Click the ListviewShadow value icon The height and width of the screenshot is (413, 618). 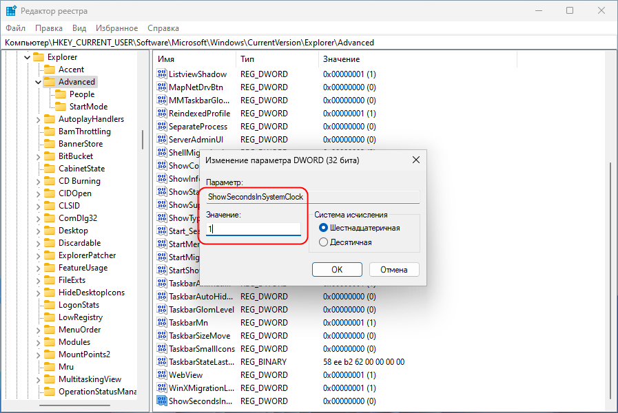162,74
